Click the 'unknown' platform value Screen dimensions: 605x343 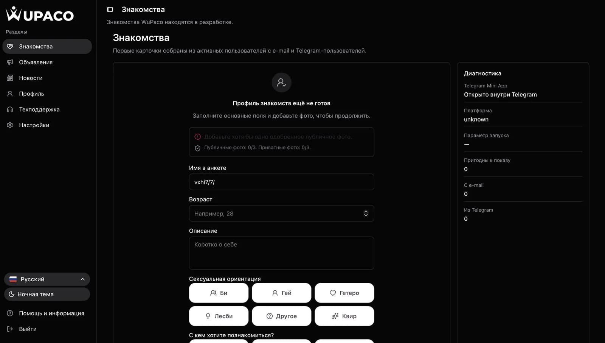click(x=476, y=119)
